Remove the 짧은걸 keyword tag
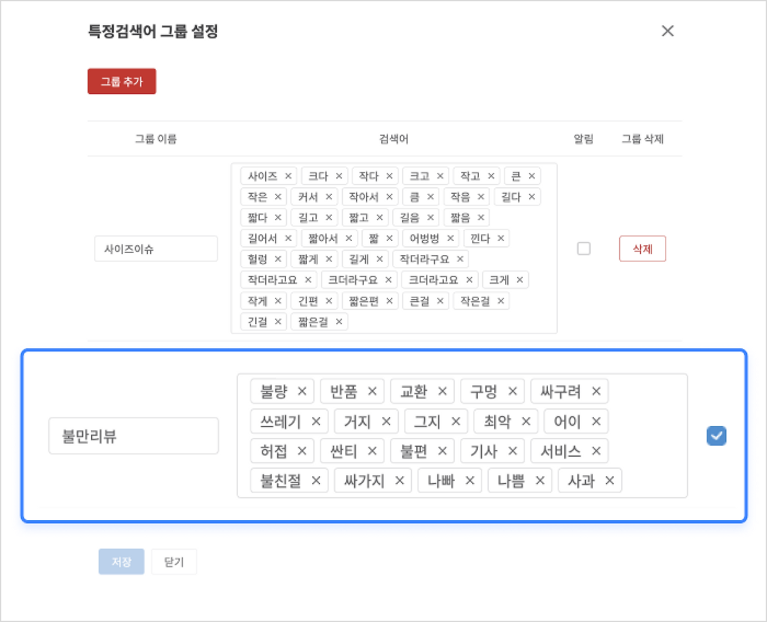Viewport: 767px width, 622px height. tap(338, 322)
